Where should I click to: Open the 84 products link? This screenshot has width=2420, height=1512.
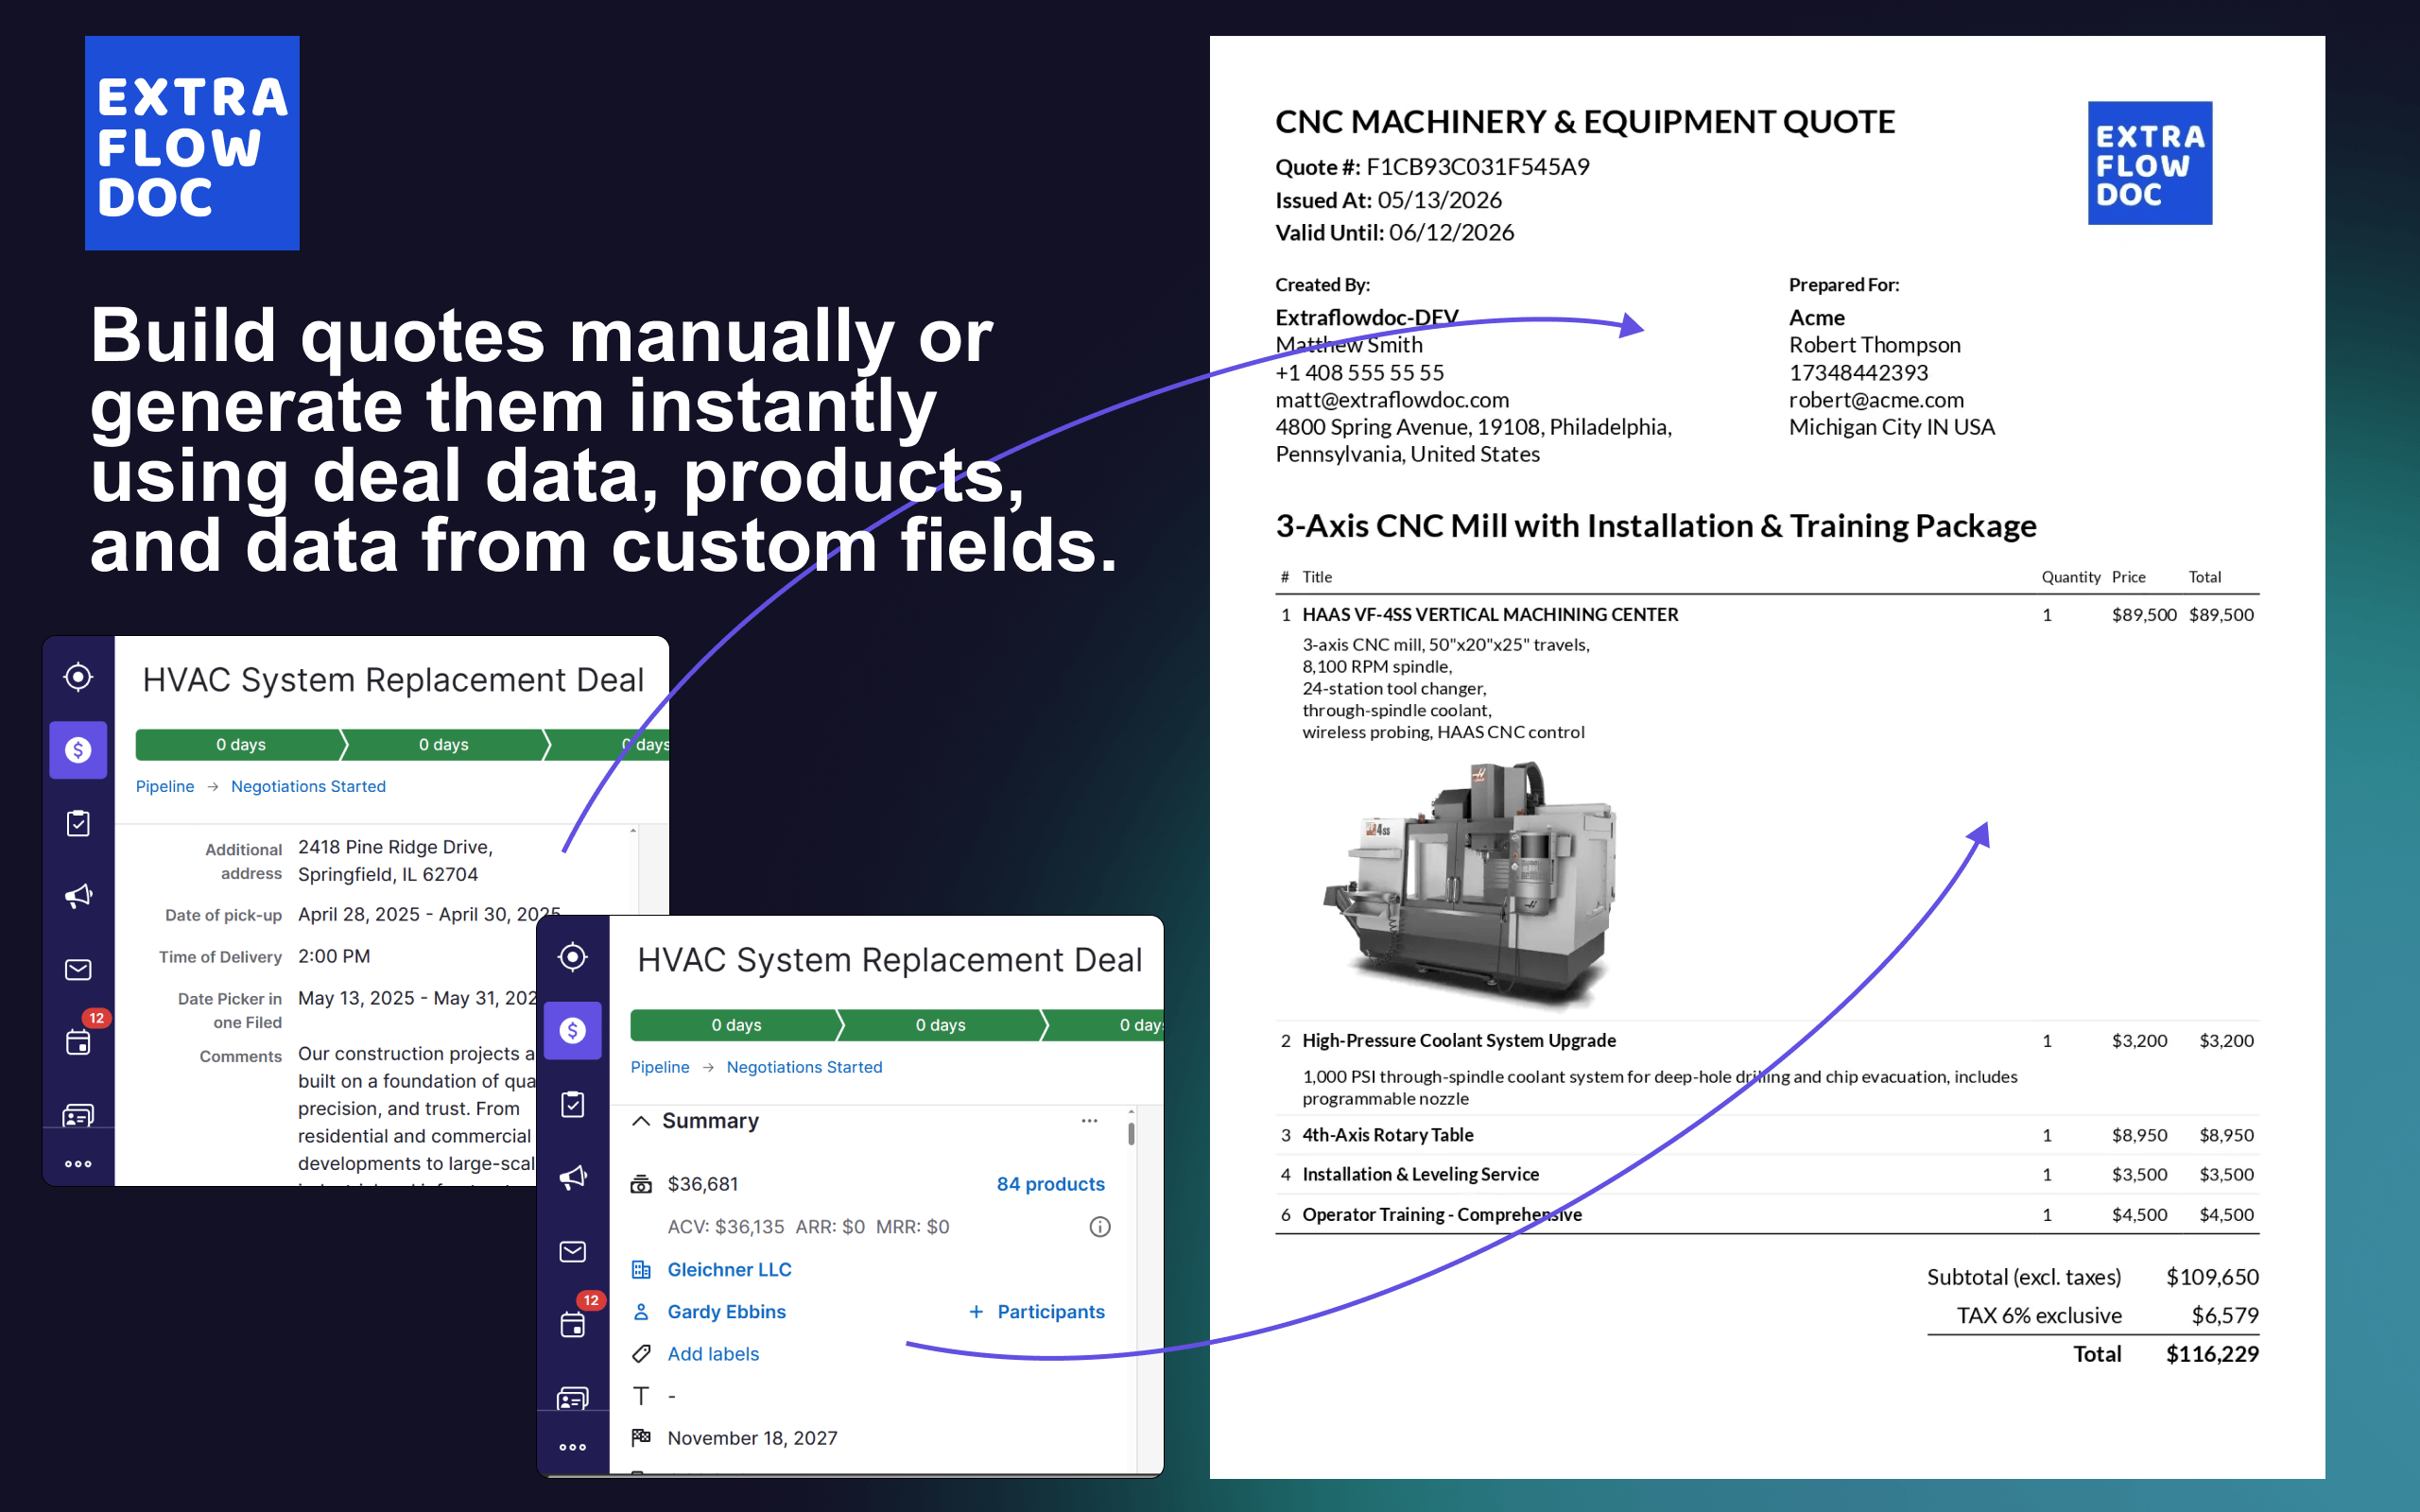[x=1050, y=1184]
